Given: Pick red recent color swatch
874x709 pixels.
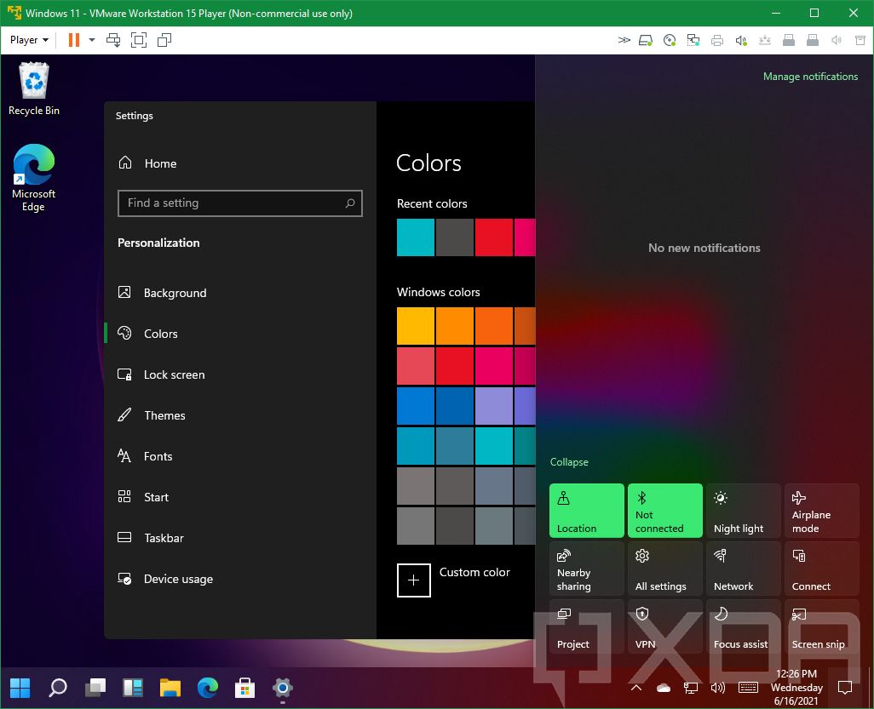Looking at the screenshot, I should pyautogui.click(x=494, y=237).
